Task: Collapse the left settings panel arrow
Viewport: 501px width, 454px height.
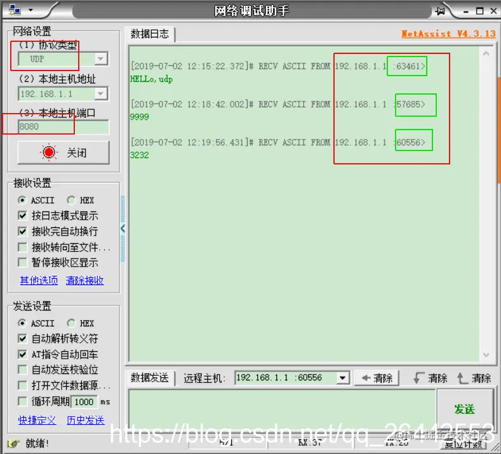Action: [x=123, y=229]
